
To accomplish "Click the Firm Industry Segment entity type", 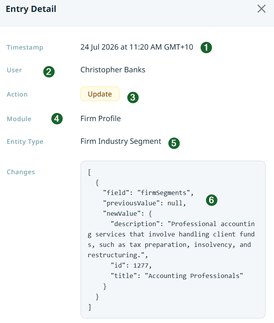I will [x=121, y=142].
